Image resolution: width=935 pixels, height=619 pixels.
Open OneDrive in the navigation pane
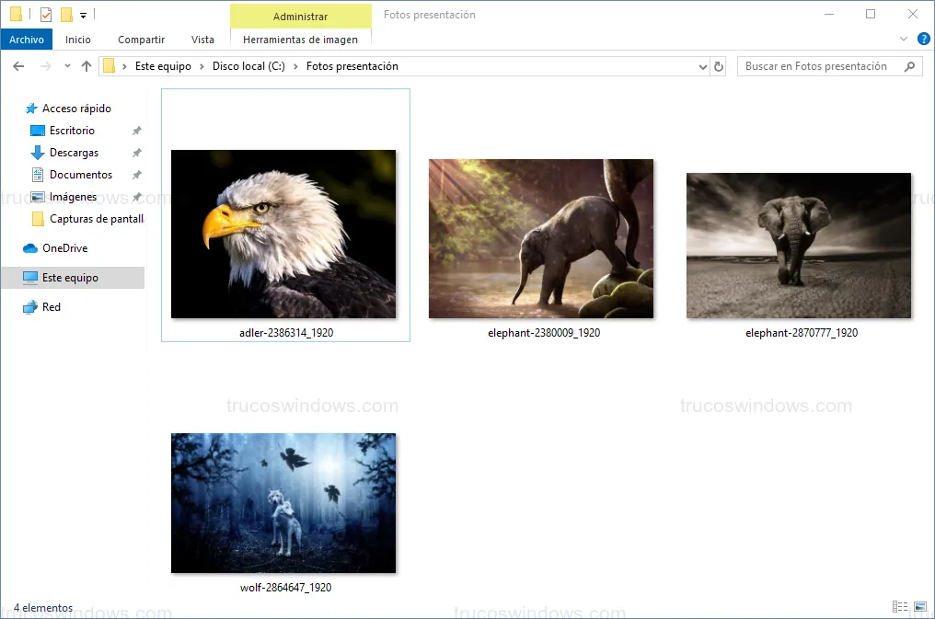(x=64, y=248)
